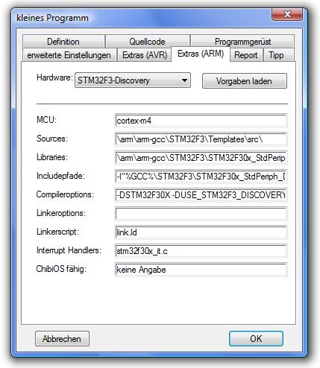Click the 'Sources:' label
320x368 pixels.
point(52,139)
